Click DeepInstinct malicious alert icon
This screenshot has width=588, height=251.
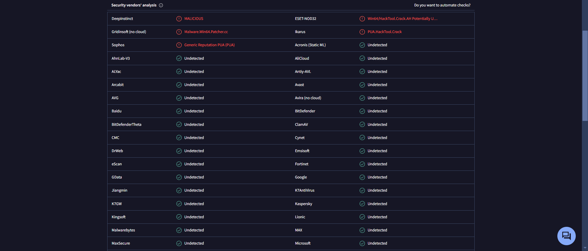[x=179, y=19]
